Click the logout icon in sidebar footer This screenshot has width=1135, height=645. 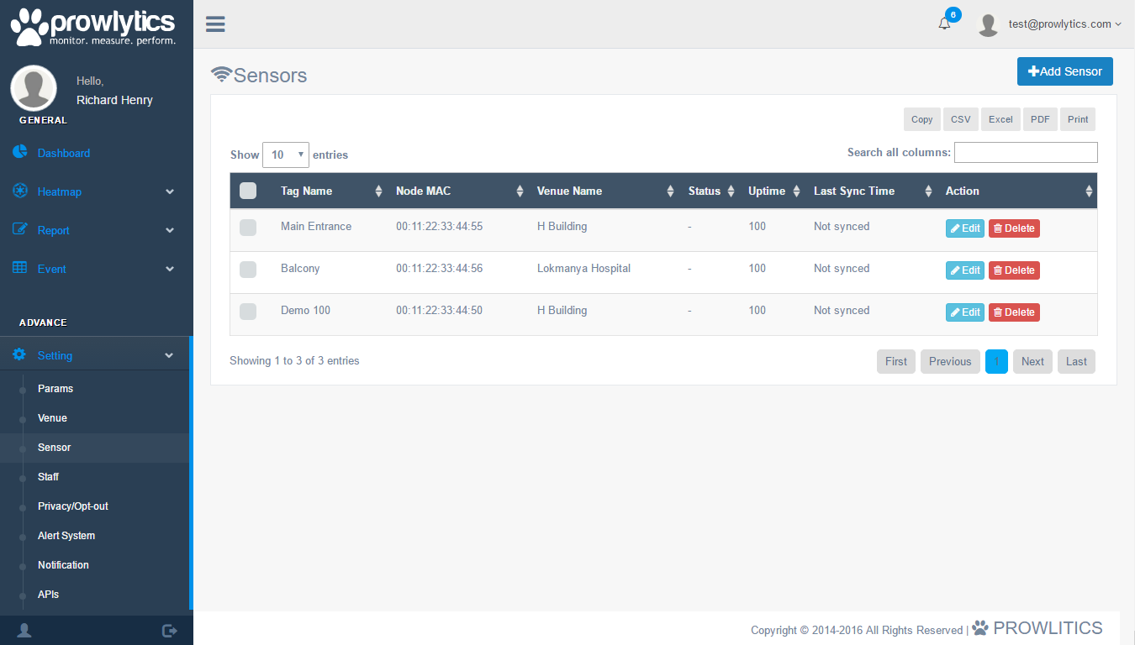pos(169,630)
